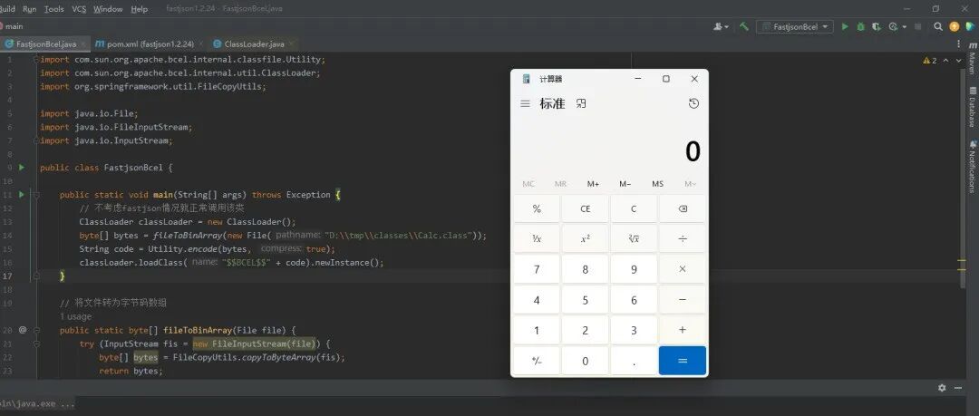Click the '1 usage' hint above fileToBinArray

[x=75, y=316]
